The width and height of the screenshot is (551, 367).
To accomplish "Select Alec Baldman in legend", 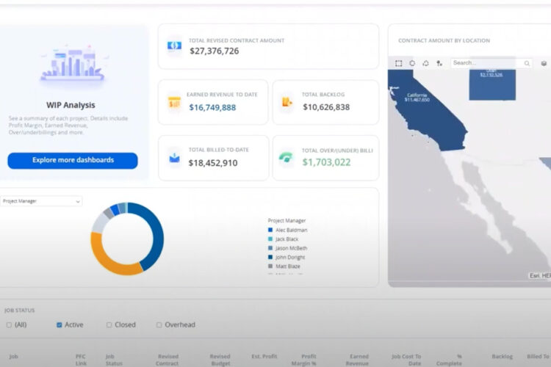I will point(292,230).
